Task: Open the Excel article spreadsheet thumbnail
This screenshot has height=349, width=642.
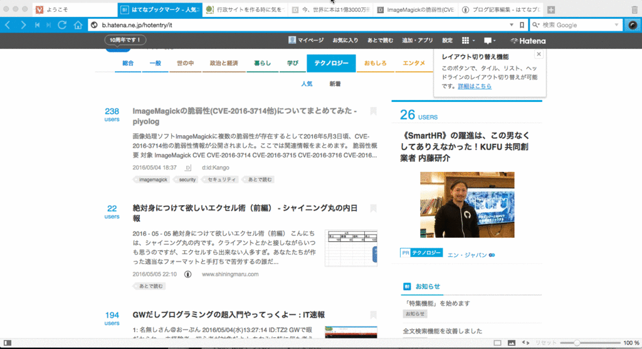Action: (x=351, y=248)
